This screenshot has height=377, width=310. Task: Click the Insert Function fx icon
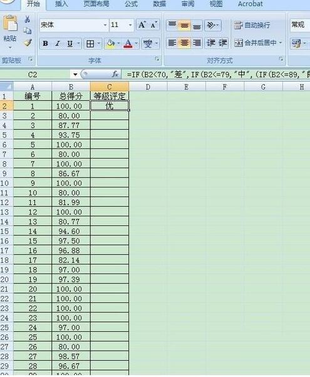[x=115, y=74]
